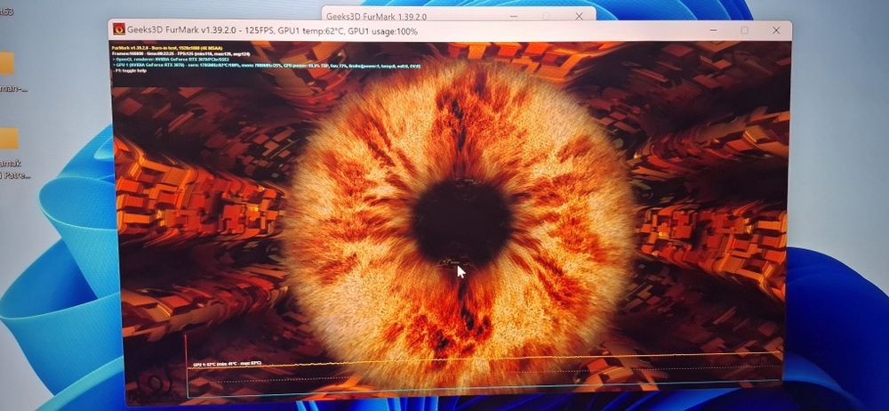
Task: Click the dark center of the furry donut
Action: point(462,223)
